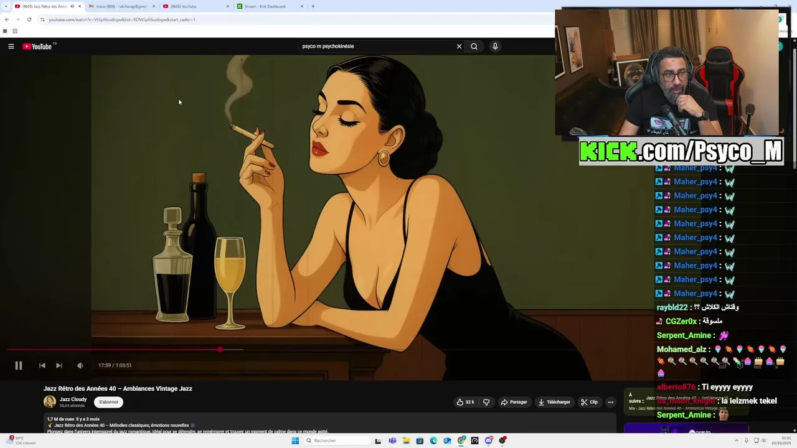Reload the page with the refresh icon
Image resolution: width=797 pixels, height=448 pixels.
click(x=29, y=19)
